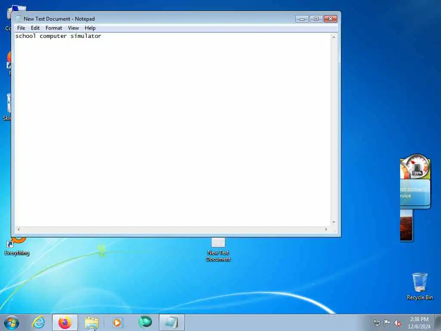
Task: Click the Show desktop button
Action: (x=438, y=322)
